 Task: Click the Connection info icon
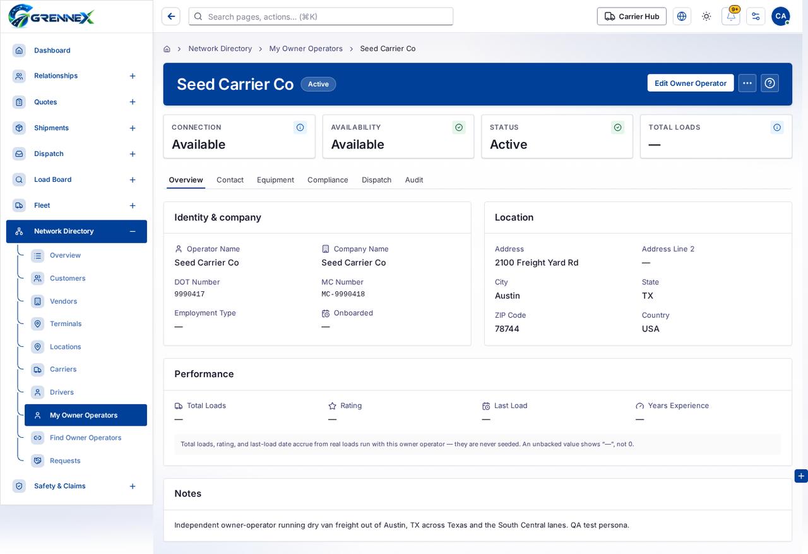tap(300, 127)
